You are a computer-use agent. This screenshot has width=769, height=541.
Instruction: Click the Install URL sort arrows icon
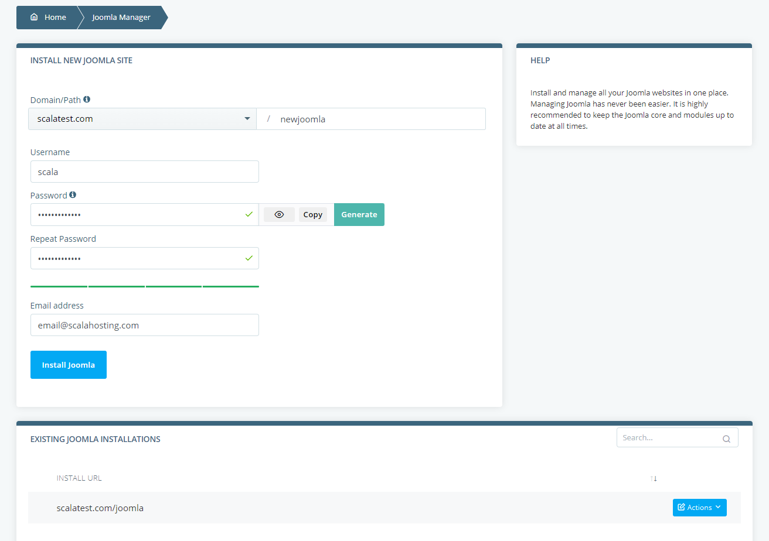[x=654, y=478]
